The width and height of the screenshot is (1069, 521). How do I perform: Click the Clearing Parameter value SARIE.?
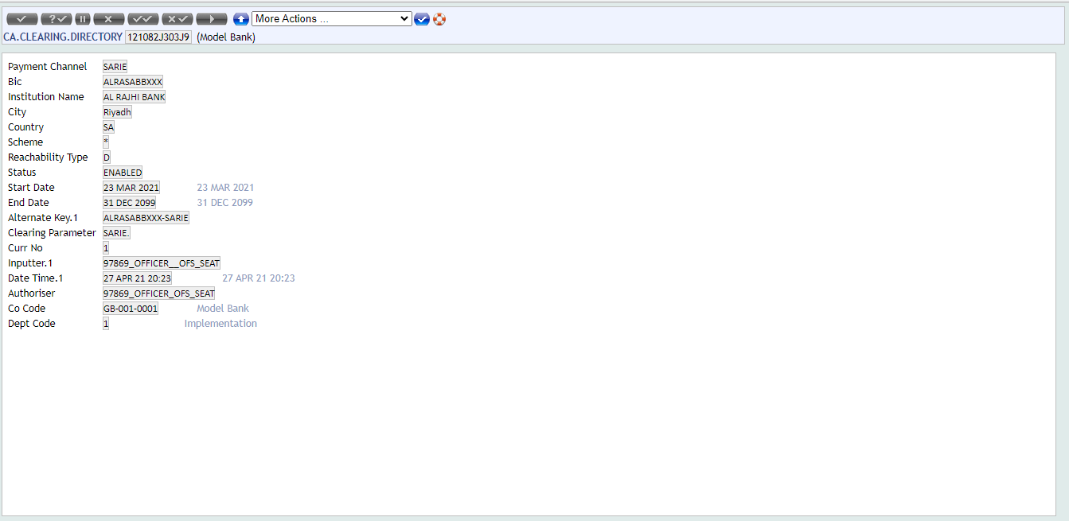116,233
